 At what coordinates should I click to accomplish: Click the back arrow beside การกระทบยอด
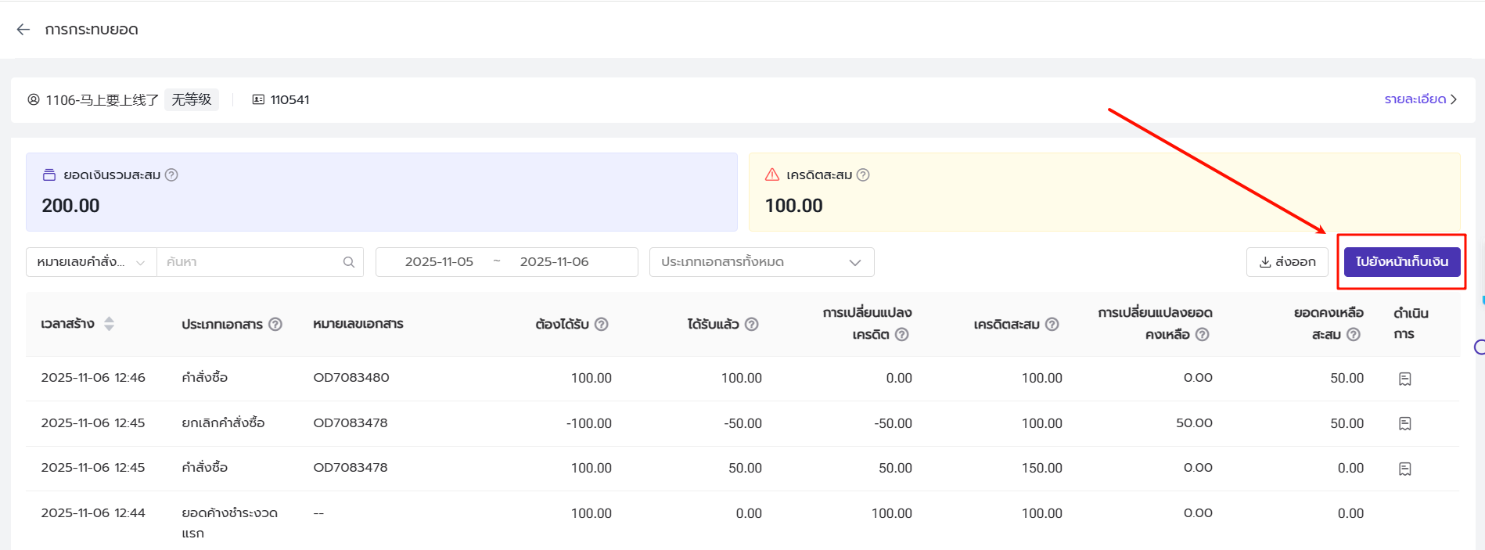(x=23, y=30)
